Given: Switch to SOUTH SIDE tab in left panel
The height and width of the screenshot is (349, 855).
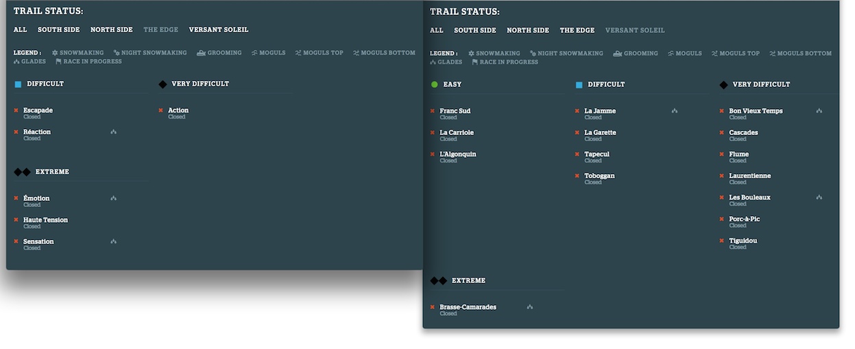Looking at the screenshot, I should coord(59,30).
